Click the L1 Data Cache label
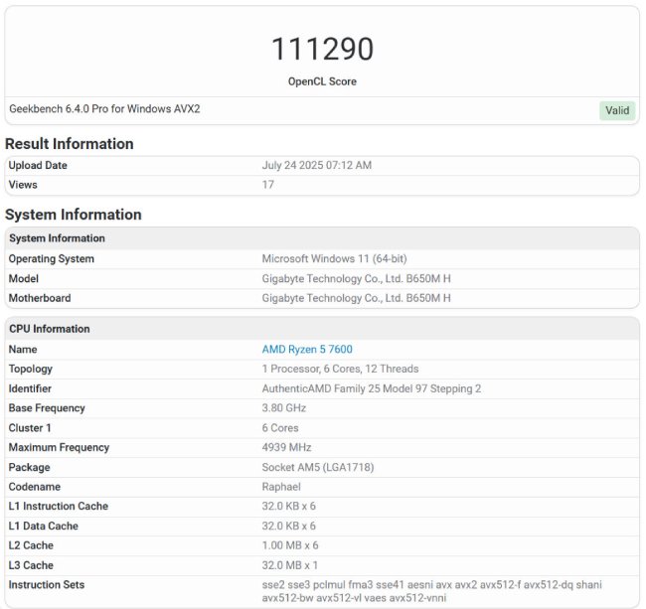 pos(44,526)
